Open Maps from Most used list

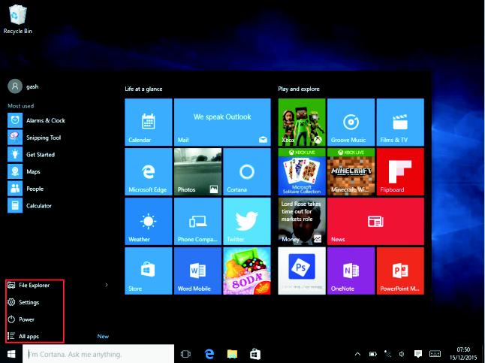[x=24, y=171]
